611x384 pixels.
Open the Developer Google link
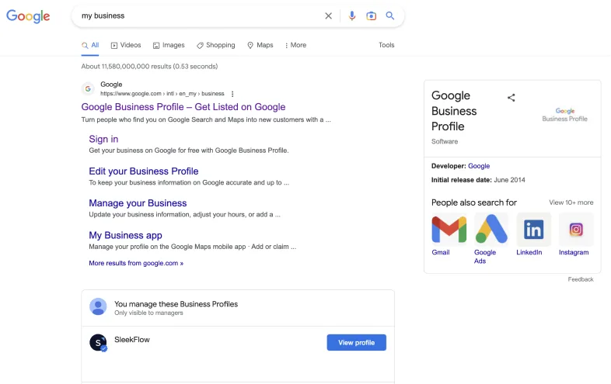(479, 166)
